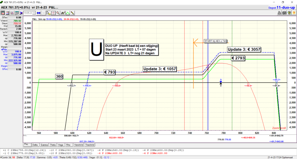Select the pointer with label tool
Viewport: 297px width, 159px height.
coord(48,13)
